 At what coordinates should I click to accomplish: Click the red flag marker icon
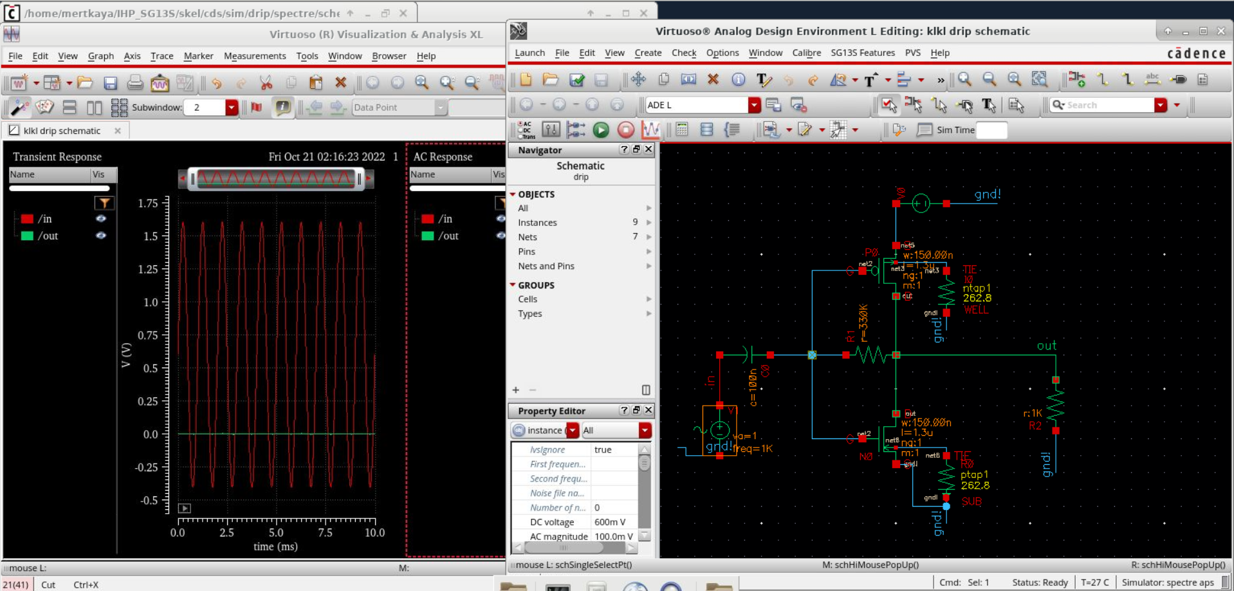point(256,108)
